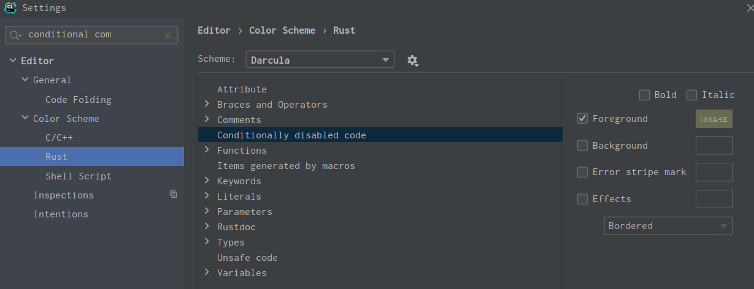Uncheck the Foreground checkbox
The height and width of the screenshot is (289, 754).
click(583, 119)
